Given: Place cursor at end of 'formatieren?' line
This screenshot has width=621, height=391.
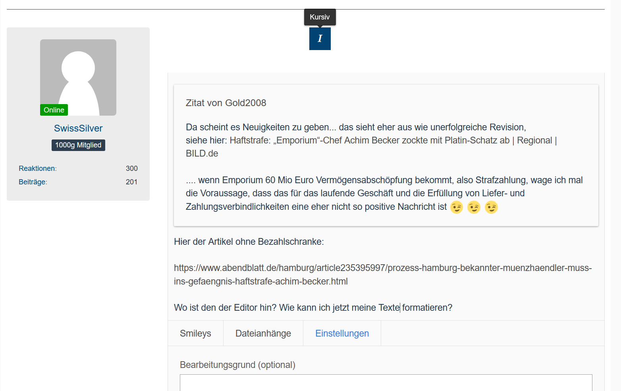Looking at the screenshot, I should click(x=452, y=308).
